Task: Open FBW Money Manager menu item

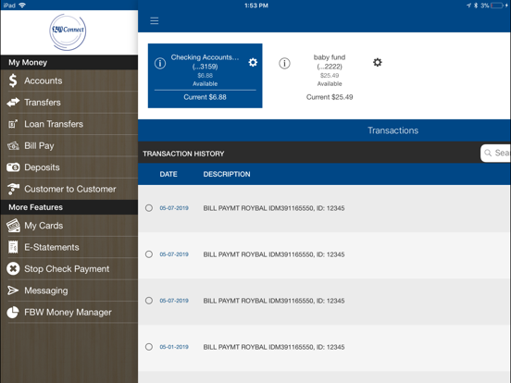Action: pos(69,312)
